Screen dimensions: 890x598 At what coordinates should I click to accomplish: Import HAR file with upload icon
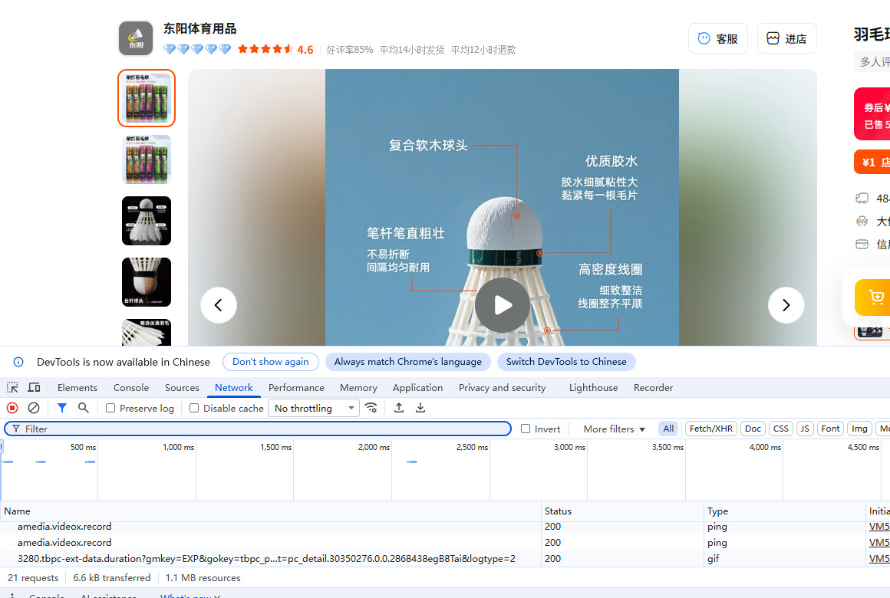399,409
